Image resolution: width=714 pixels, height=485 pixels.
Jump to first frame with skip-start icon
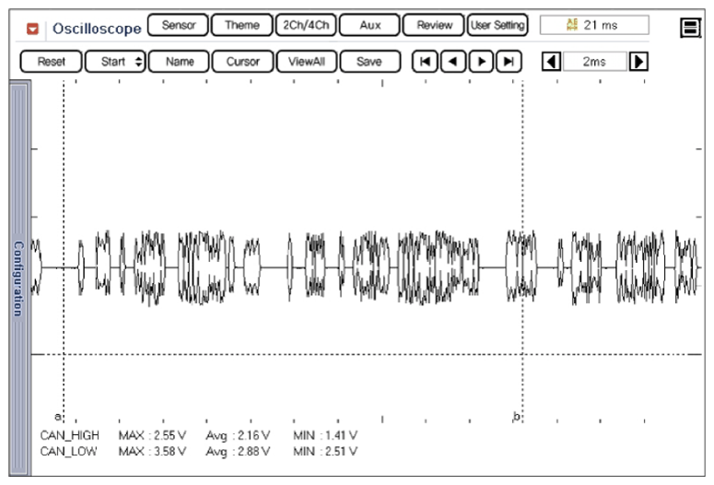tap(424, 62)
